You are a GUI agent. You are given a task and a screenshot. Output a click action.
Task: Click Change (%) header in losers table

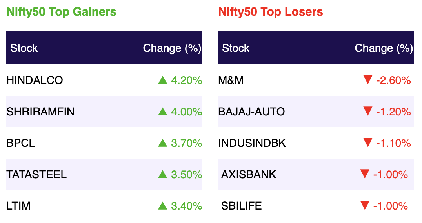click(384, 48)
